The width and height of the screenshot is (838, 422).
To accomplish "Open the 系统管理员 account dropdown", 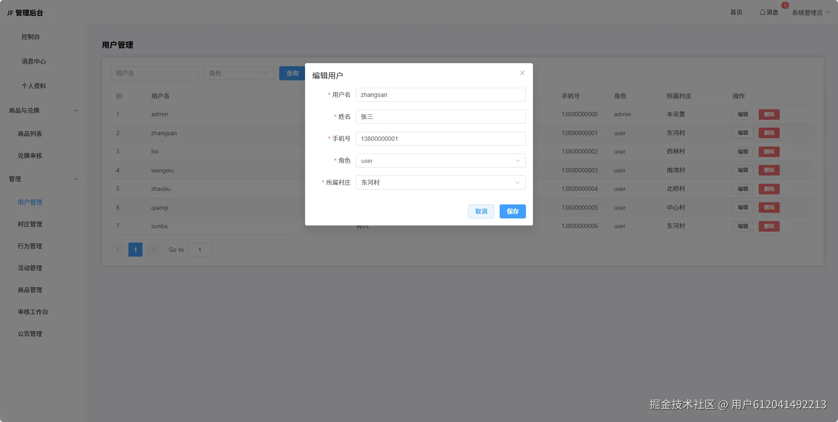I will (809, 12).
